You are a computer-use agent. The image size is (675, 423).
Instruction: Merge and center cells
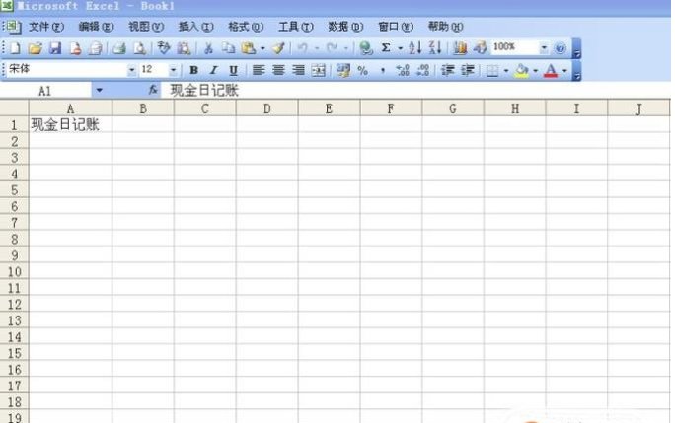[319, 70]
